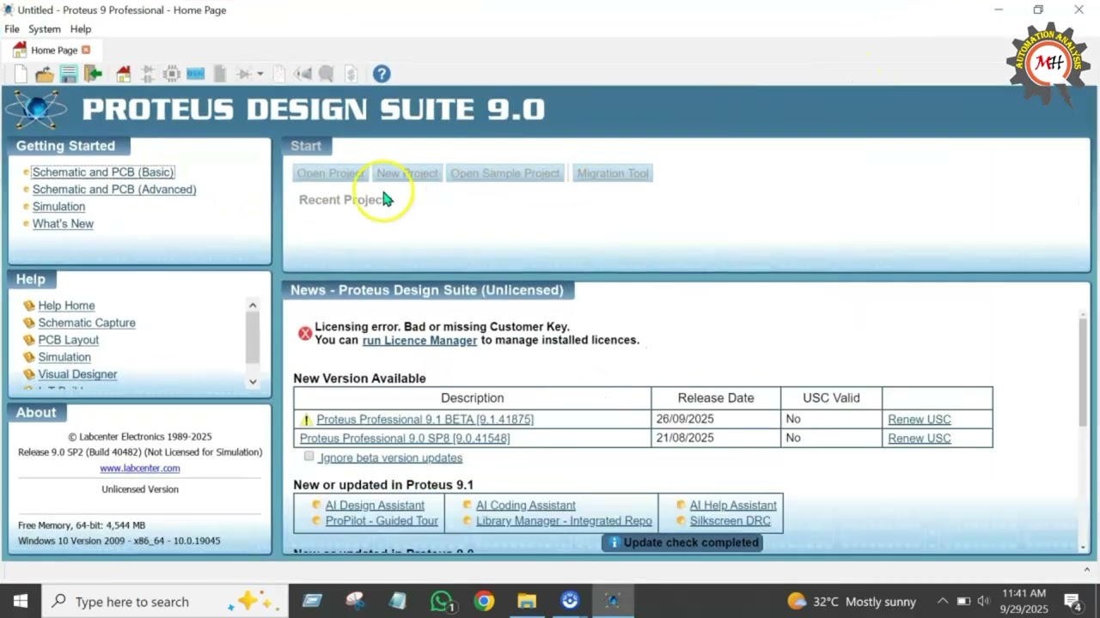Close the Home Page tab
This screenshot has width=1100, height=618.
click(86, 50)
